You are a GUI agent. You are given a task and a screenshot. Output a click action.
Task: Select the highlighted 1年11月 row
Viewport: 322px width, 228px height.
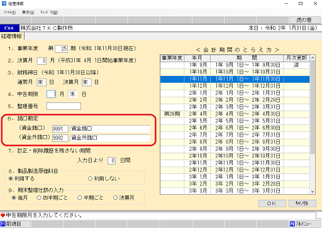235,79
